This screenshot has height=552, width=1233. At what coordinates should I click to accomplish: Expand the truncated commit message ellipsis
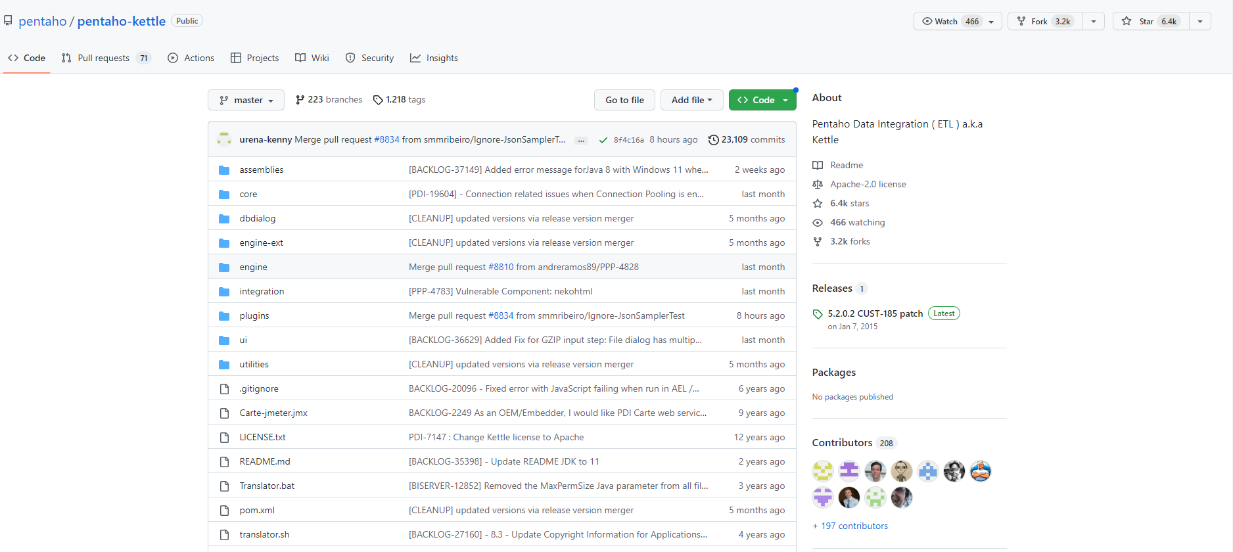click(580, 140)
